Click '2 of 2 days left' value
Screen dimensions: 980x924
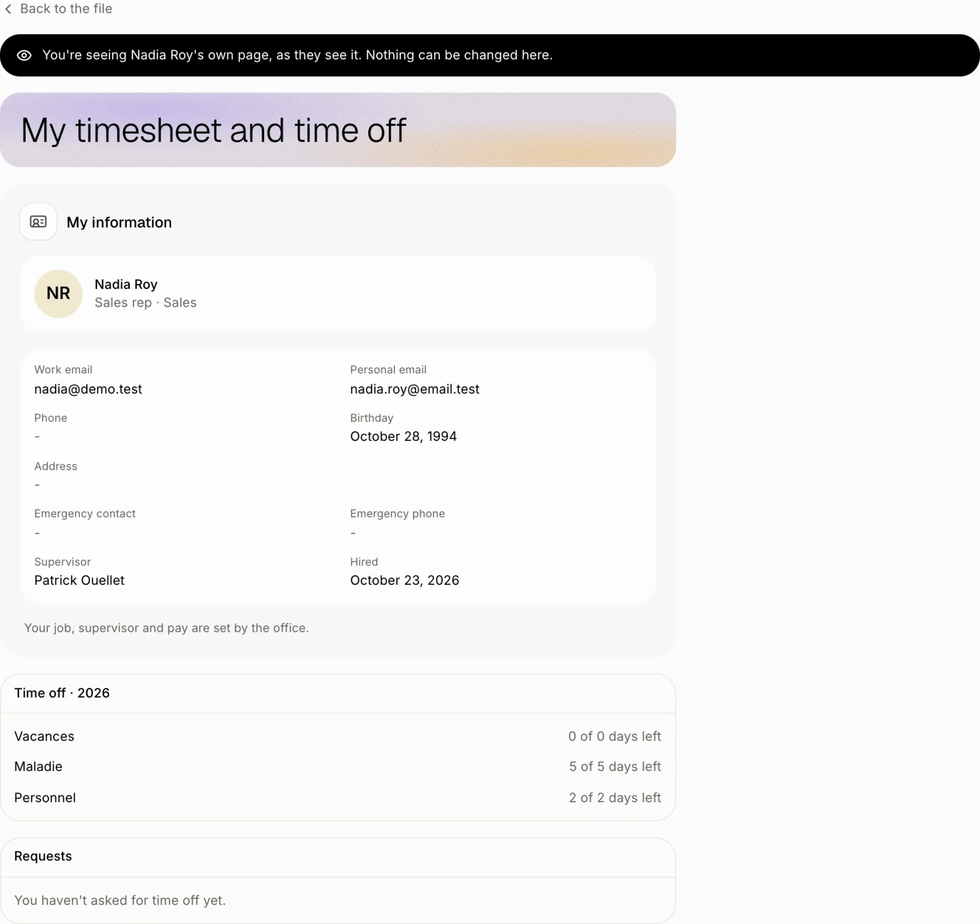615,798
